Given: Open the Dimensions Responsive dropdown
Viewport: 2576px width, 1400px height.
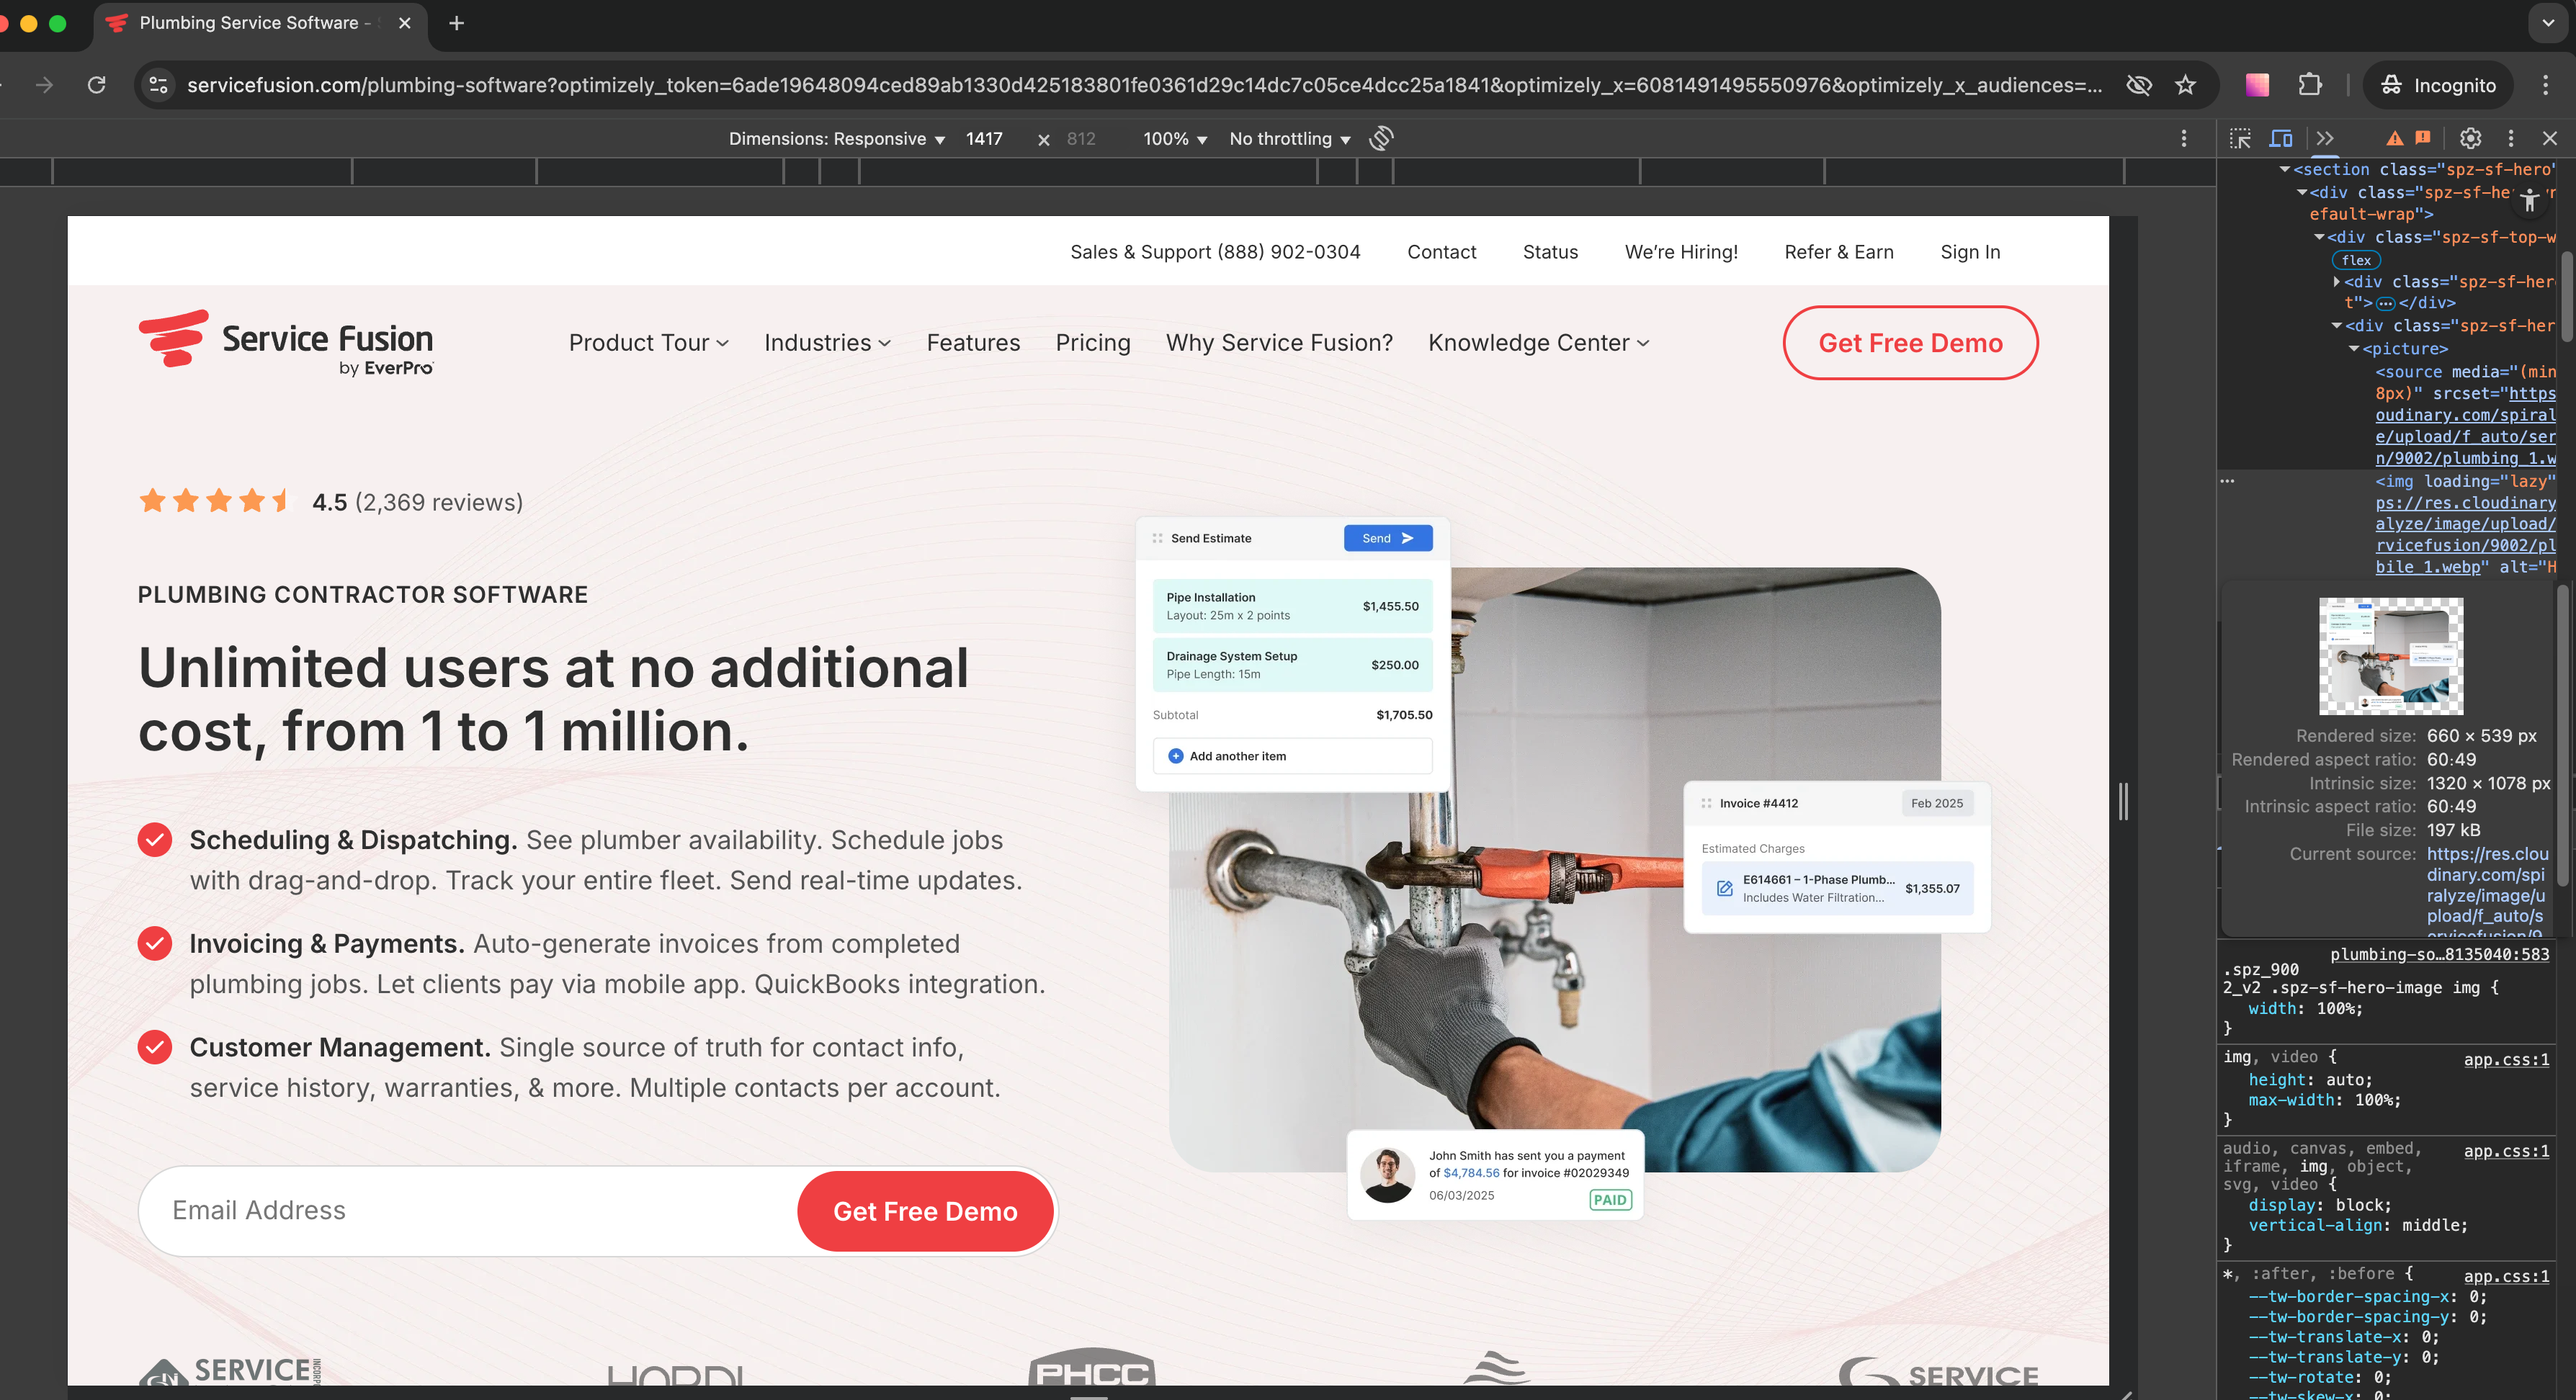Looking at the screenshot, I should pos(836,139).
